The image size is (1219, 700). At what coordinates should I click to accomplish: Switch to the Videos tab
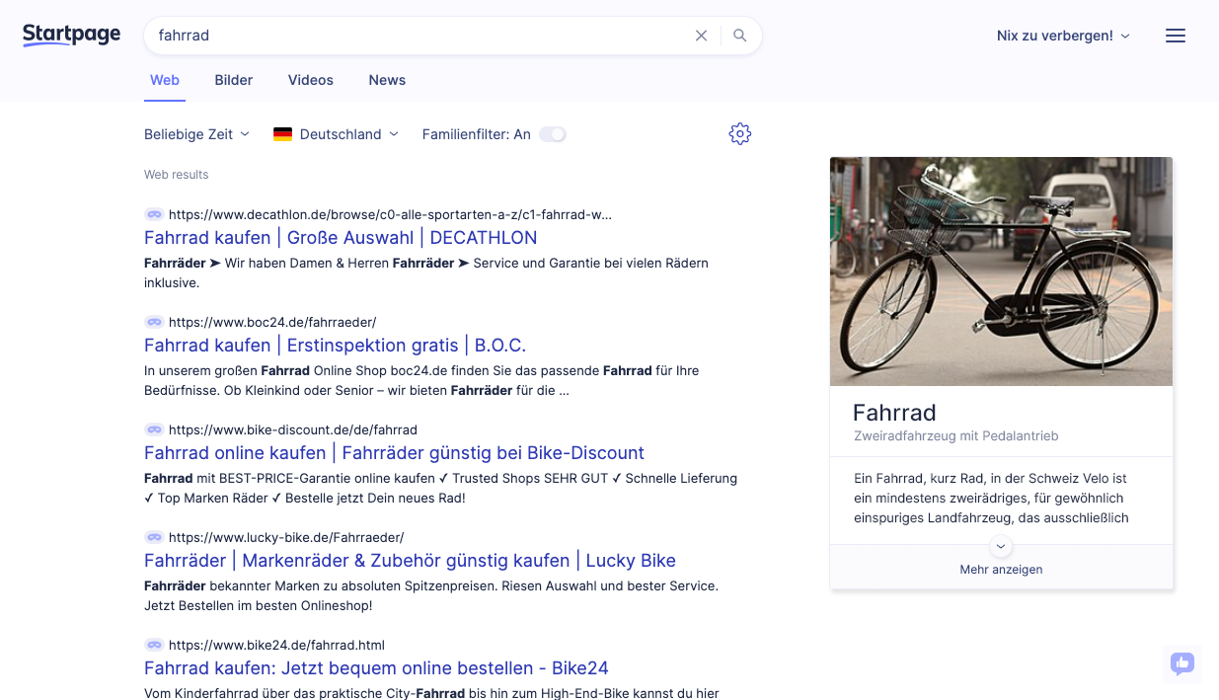click(311, 80)
